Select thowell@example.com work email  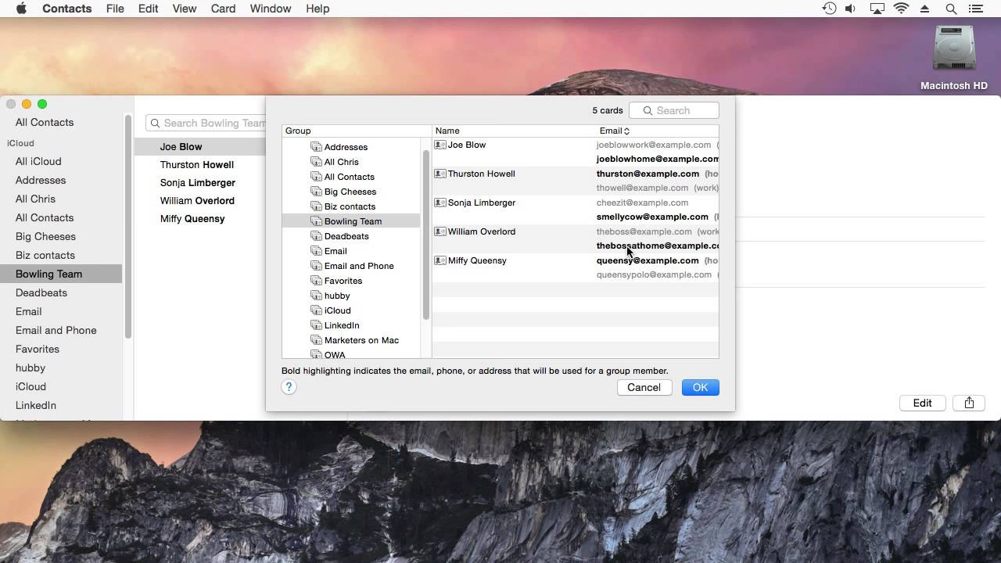pos(642,188)
